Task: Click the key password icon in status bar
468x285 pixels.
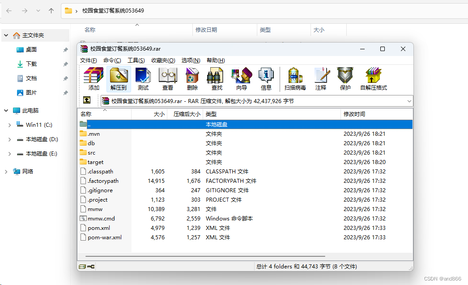Action: tap(91, 267)
